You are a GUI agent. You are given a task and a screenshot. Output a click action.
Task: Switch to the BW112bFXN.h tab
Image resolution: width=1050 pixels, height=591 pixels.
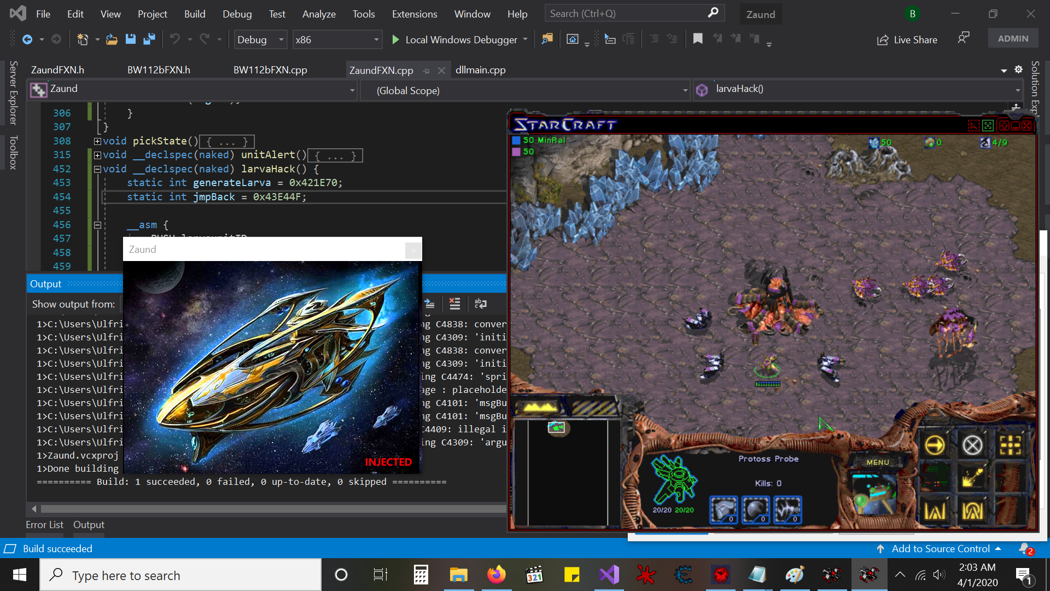pos(159,70)
